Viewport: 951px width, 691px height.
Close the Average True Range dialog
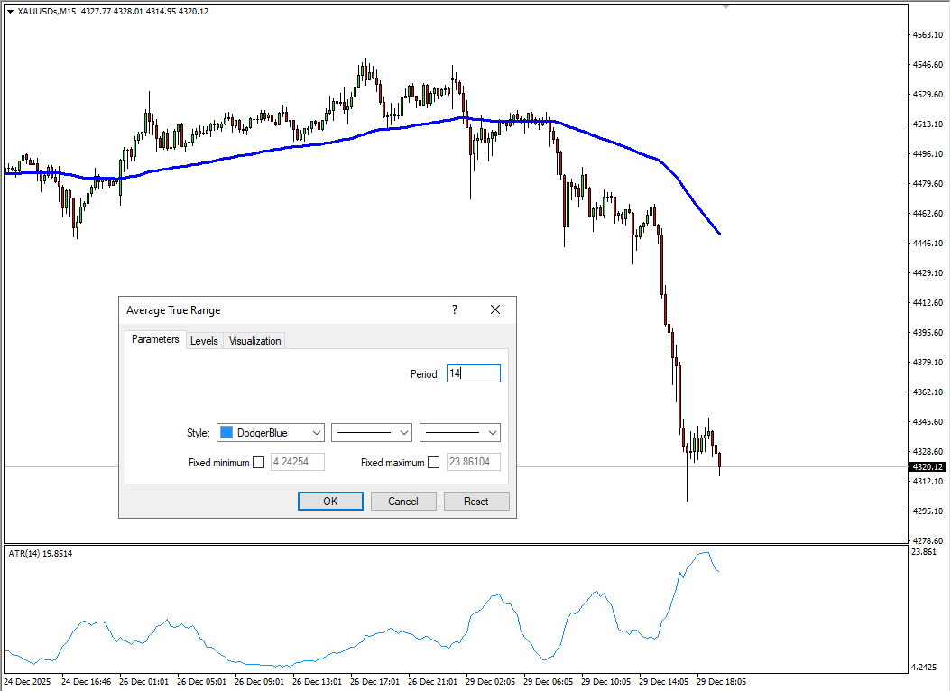coord(494,309)
